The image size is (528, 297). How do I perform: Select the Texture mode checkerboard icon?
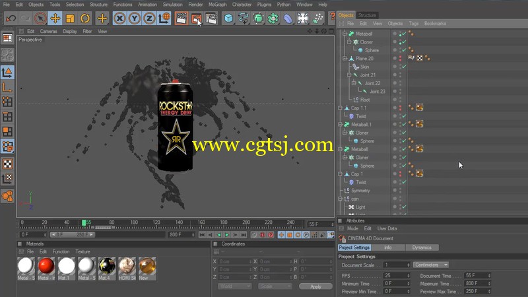[7, 164]
